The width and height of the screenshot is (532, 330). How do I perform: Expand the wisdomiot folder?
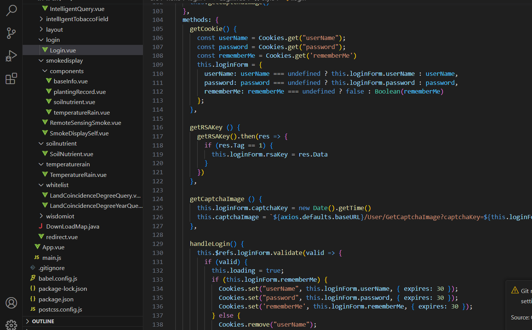41,216
